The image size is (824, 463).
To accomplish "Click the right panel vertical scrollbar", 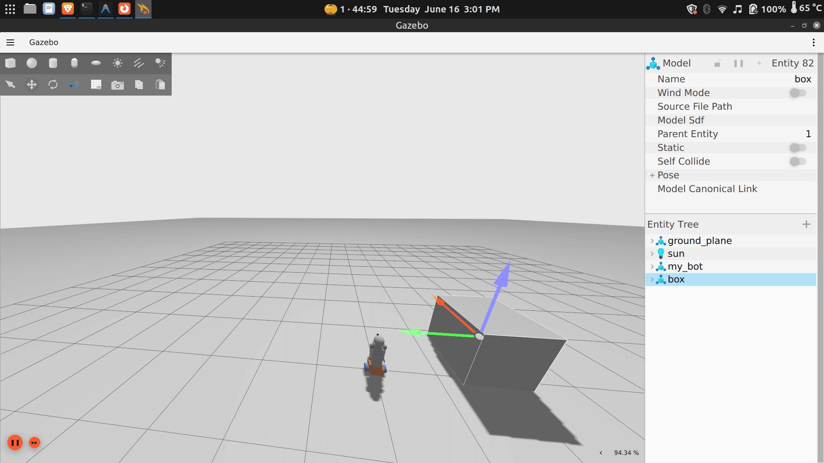I will 820,258.
